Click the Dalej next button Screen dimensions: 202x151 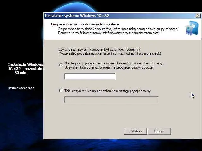click(x=159, y=131)
